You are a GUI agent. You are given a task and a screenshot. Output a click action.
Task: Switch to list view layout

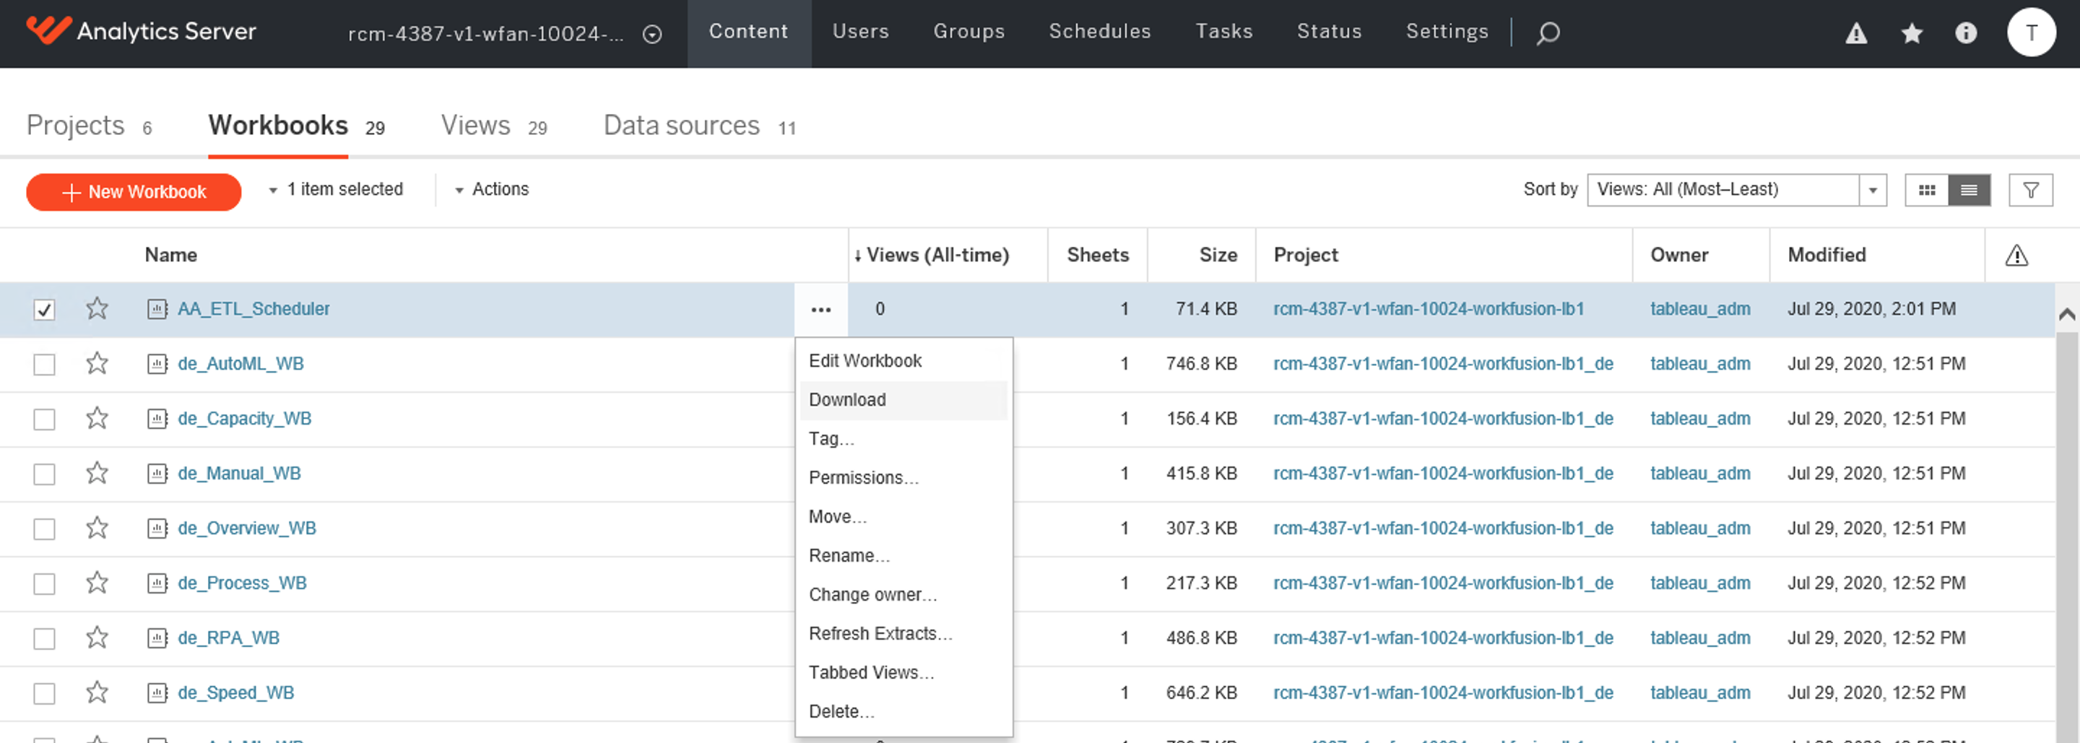1969,190
